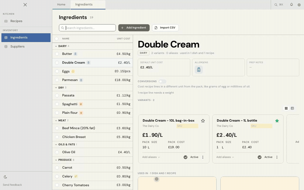Click the Search ingredients field
Viewport: 304px width, 190px height.
87,28
